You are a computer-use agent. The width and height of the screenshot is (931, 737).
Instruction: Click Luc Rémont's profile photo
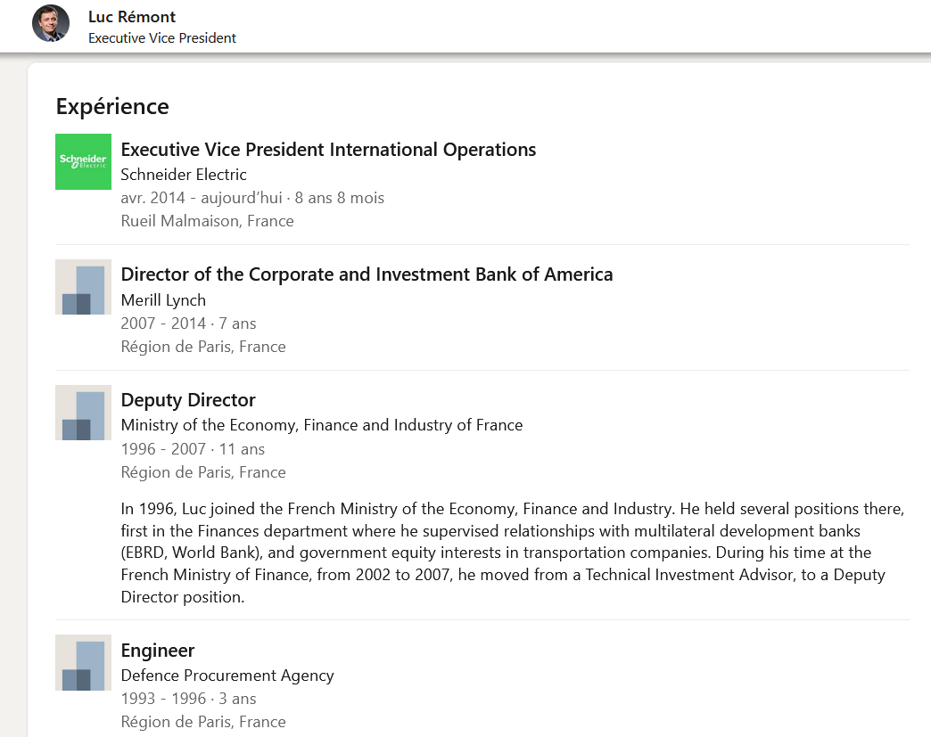point(51,23)
